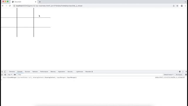Clear the console with the clear icon
The height and width of the screenshot is (106, 188).
click(5, 74)
